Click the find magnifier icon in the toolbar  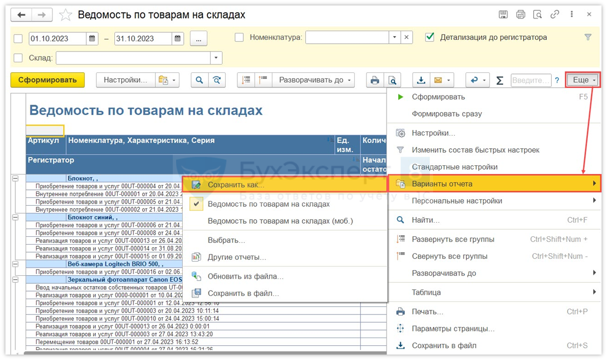200,80
